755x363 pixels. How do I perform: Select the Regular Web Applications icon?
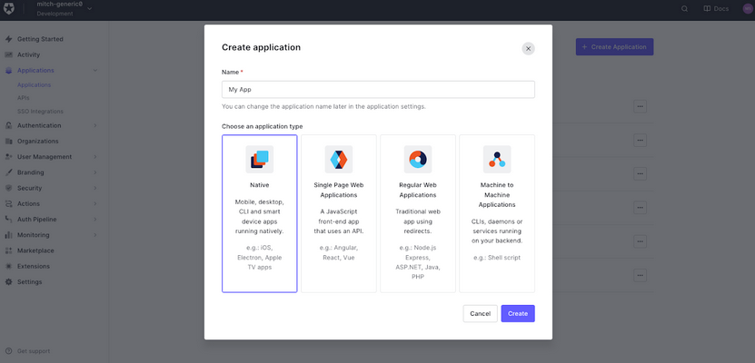pyautogui.click(x=418, y=160)
